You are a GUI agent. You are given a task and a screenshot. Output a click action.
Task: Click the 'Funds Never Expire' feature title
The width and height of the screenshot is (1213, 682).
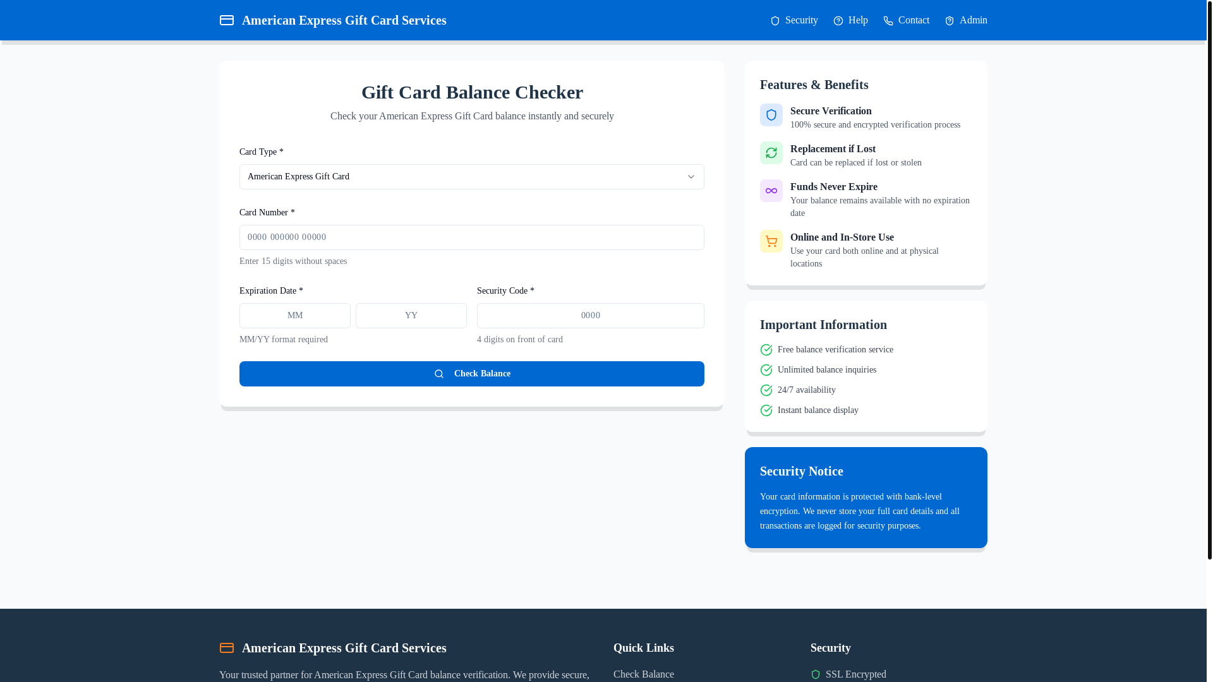(x=834, y=187)
